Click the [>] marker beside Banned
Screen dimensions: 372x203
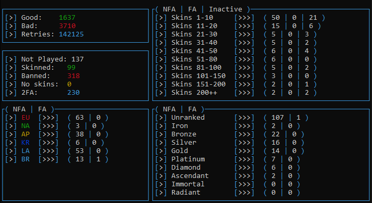[11, 76]
